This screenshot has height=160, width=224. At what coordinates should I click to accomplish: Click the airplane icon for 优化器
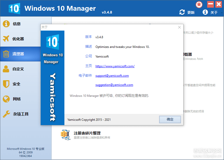6,39
